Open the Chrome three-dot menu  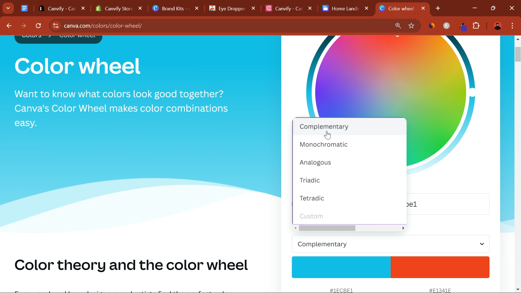tap(513, 26)
